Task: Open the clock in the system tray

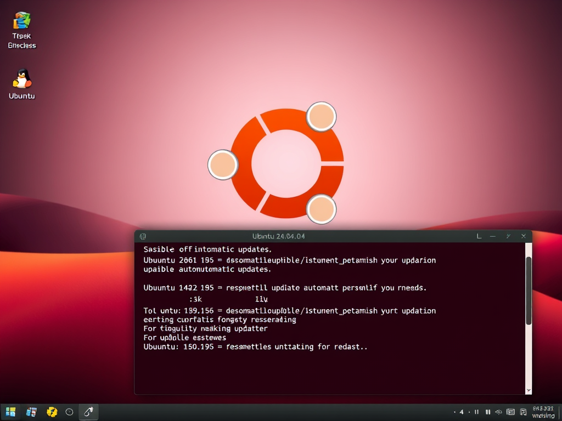Action: tap(543, 412)
